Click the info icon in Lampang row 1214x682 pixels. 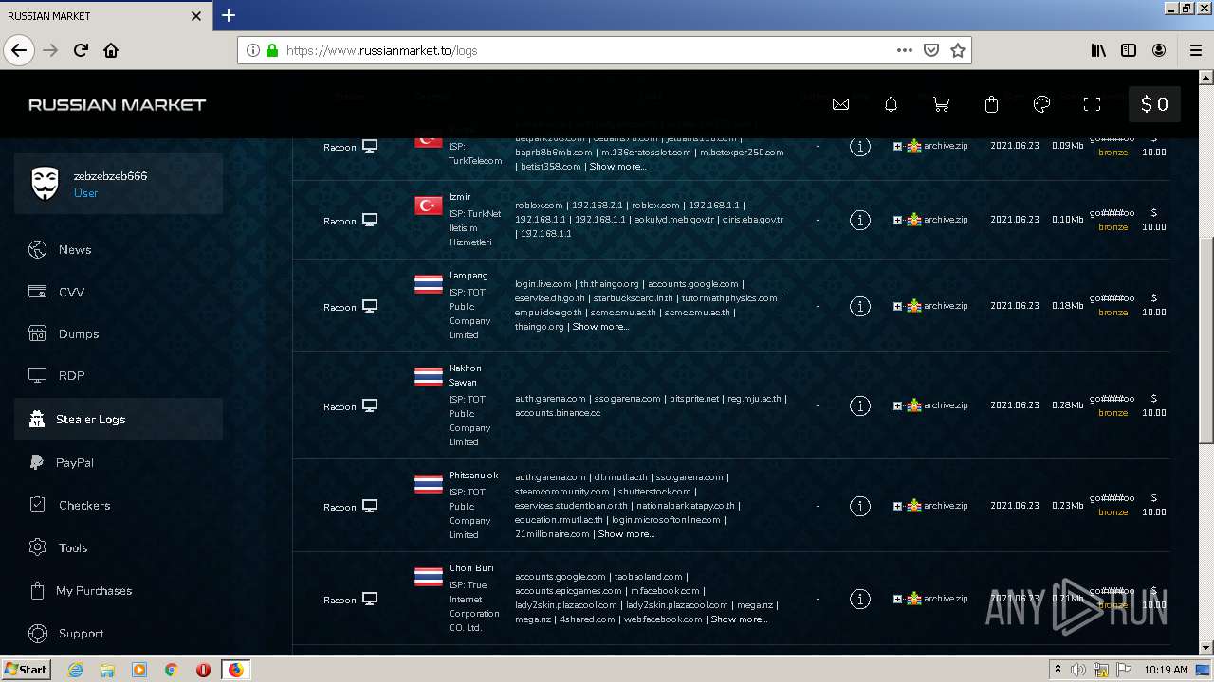click(860, 306)
